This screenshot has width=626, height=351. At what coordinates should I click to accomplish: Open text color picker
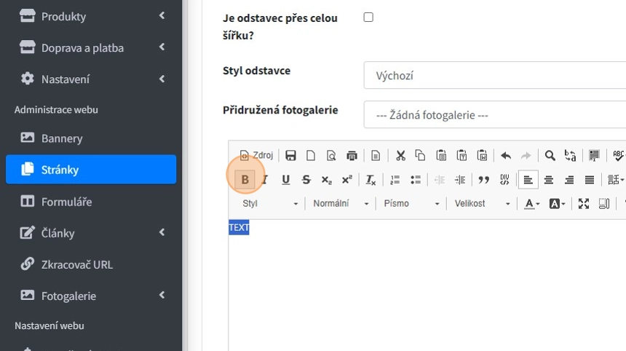531,204
